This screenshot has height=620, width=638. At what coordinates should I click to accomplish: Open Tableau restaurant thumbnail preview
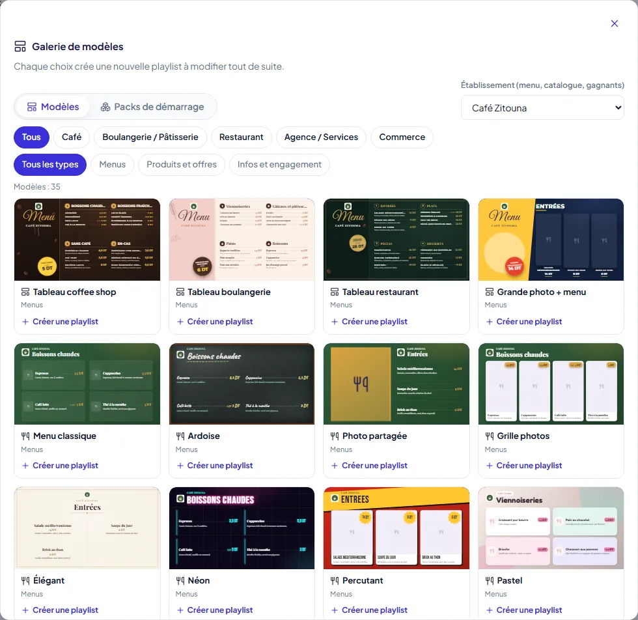click(396, 240)
